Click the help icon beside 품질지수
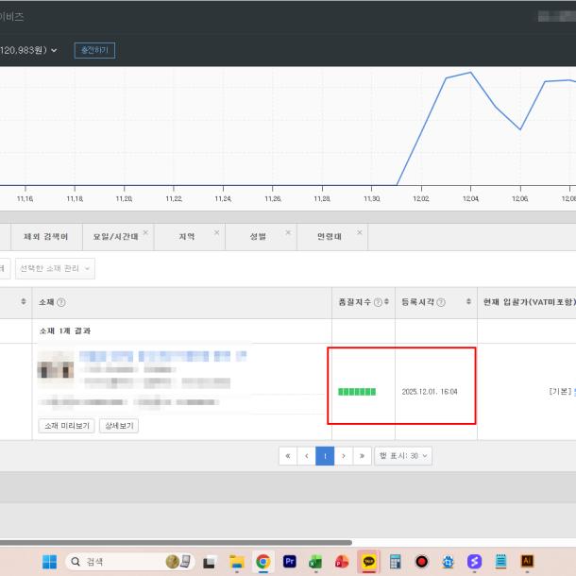This screenshot has width=576, height=576. (377, 302)
